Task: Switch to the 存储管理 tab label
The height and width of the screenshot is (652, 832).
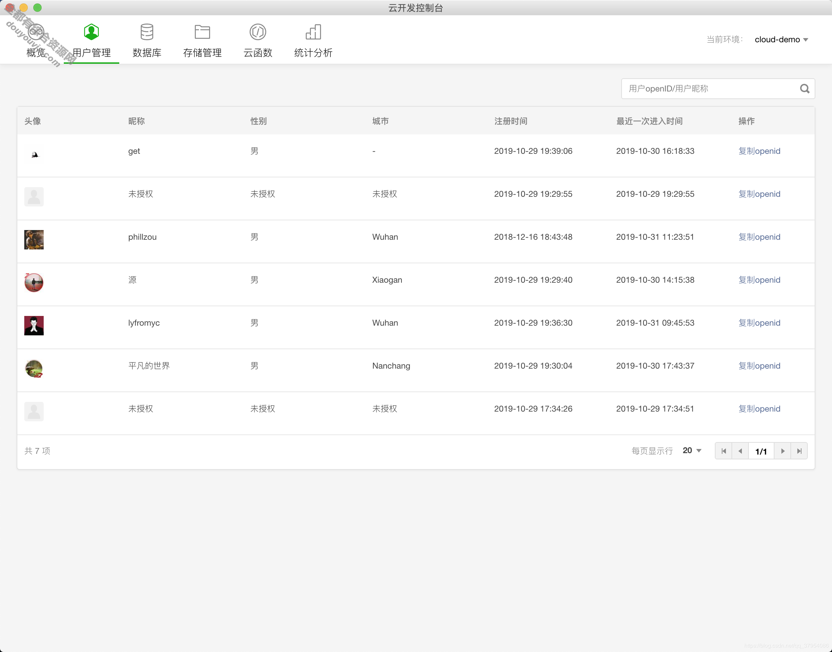Action: (202, 53)
